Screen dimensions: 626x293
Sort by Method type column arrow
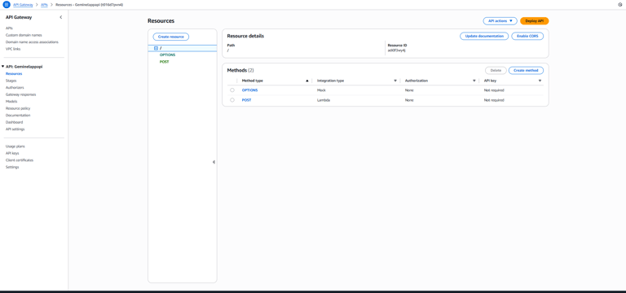click(307, 81)
